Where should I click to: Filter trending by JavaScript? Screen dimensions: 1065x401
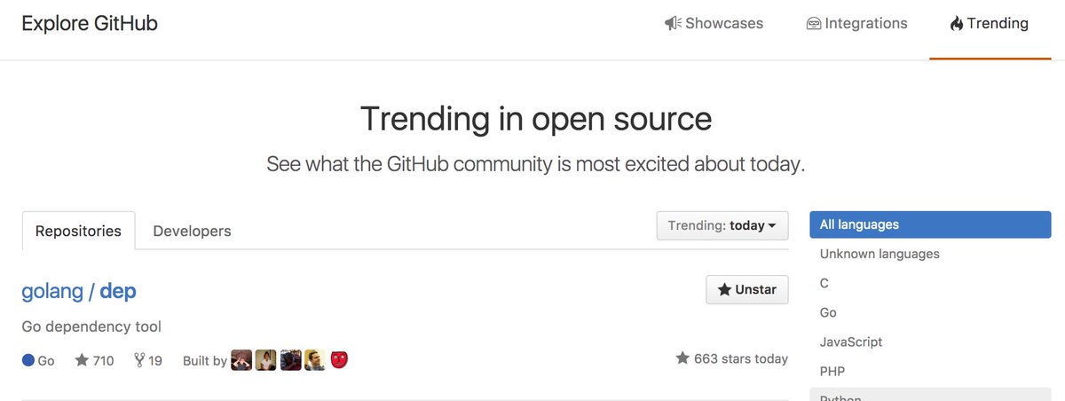click(x=851, y=342)
